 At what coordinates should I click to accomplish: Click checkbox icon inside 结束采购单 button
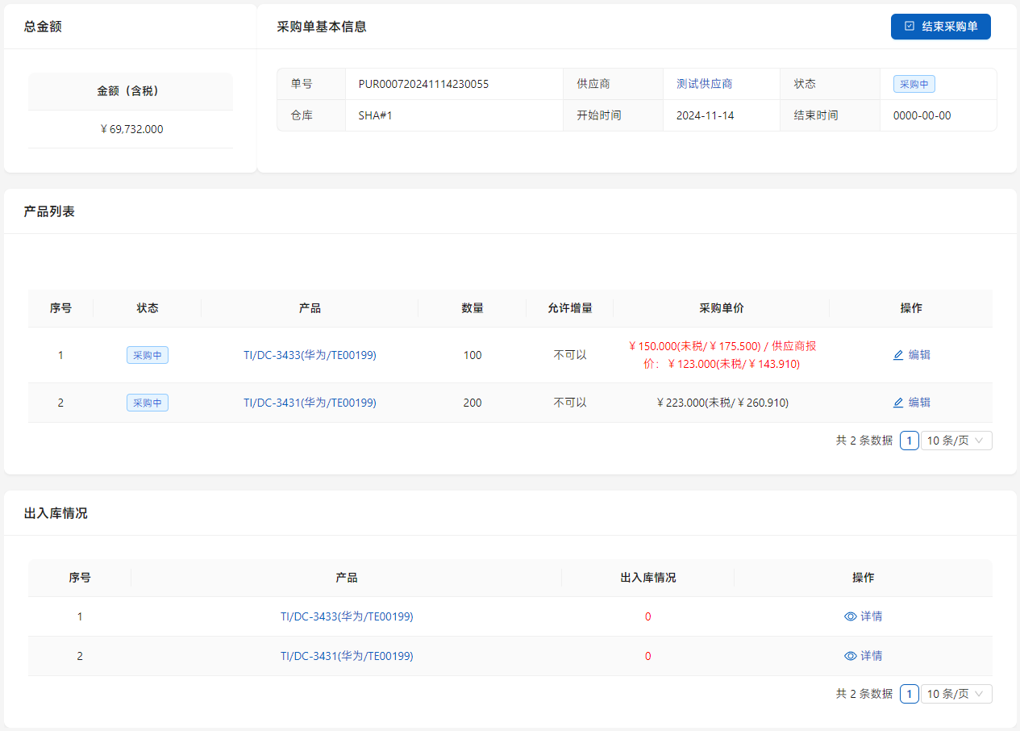tap(910, 27)
